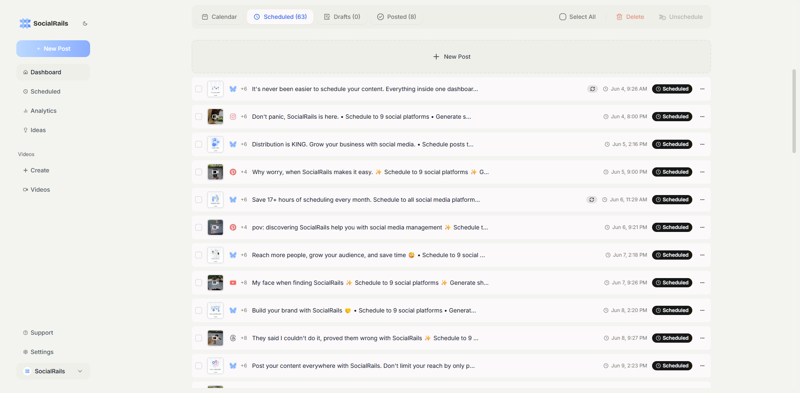Click the thumbnail of the 'pov: discovering SocialRails' post

[x=215, y=227]
